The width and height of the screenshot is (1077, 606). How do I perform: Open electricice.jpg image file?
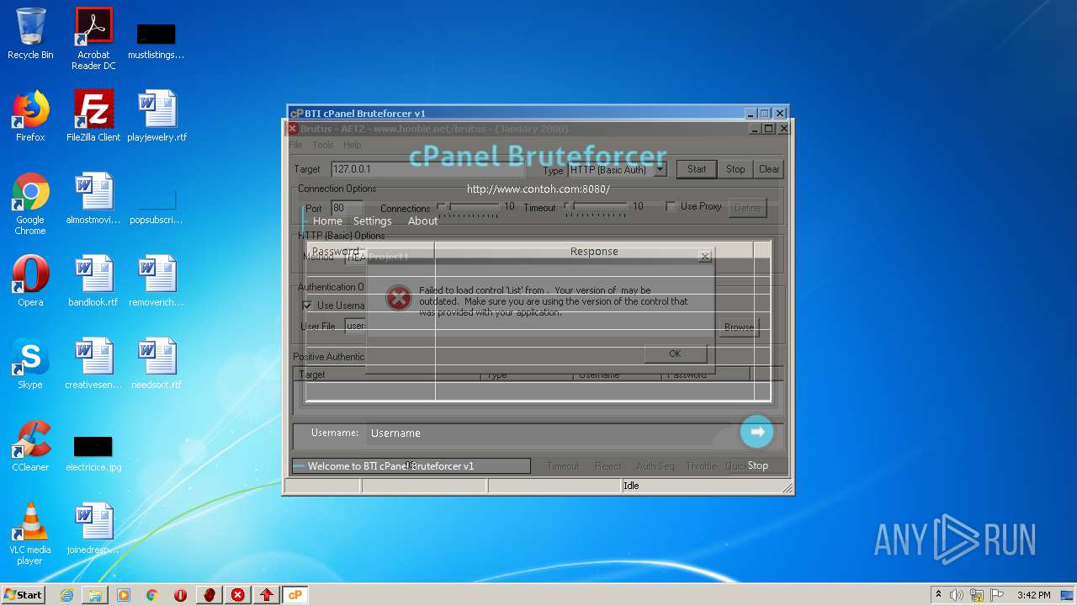pyautogui.click(x=93, y=454)
